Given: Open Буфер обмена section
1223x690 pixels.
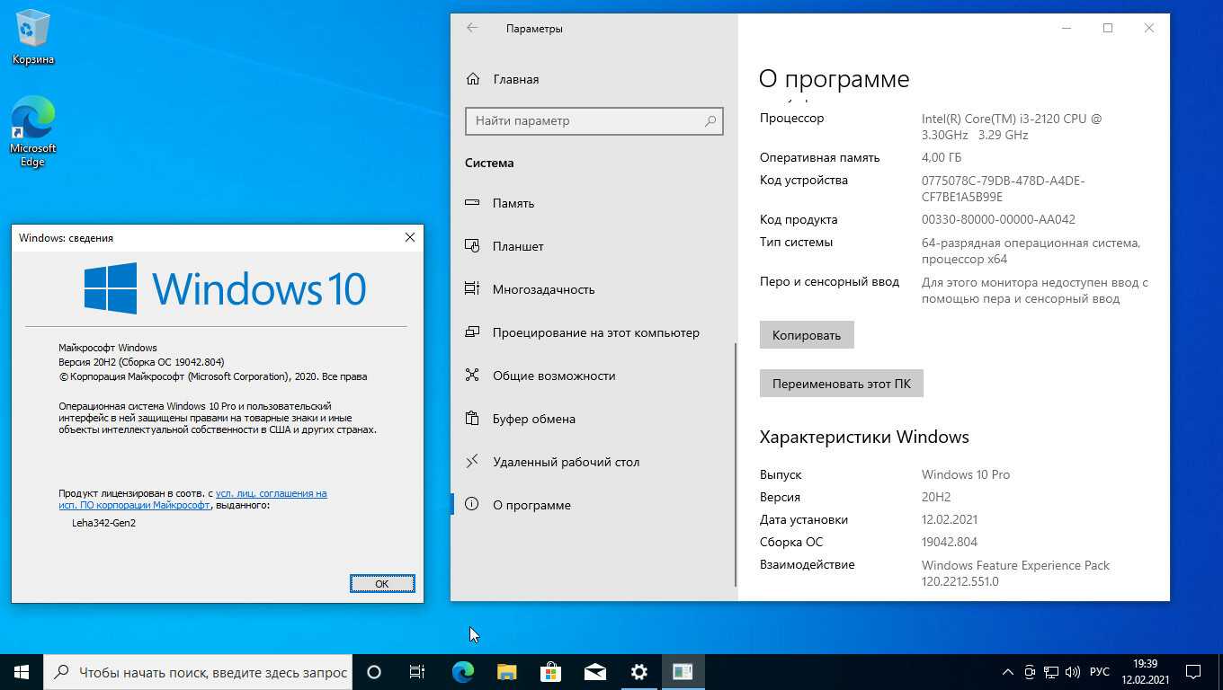Looking at the screenshot, I should coord(594,419).
